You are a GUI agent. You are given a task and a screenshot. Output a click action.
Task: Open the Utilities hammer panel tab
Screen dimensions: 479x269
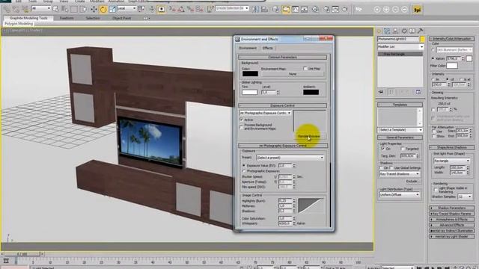click(421, 31)
